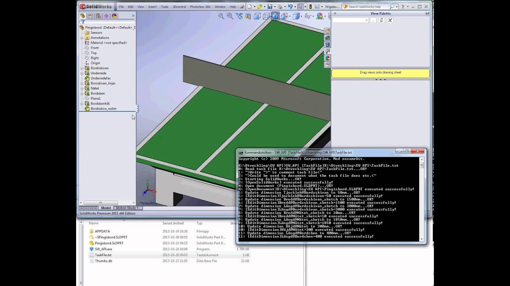Viewport: 510px width, 286px height.
Task: Select the shaded with edges display style
Action: pos(275,16)
